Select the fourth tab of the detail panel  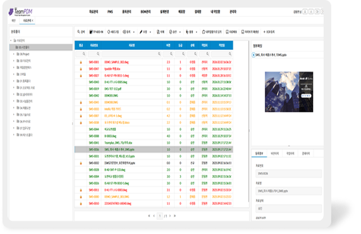(x=306, y=154)
